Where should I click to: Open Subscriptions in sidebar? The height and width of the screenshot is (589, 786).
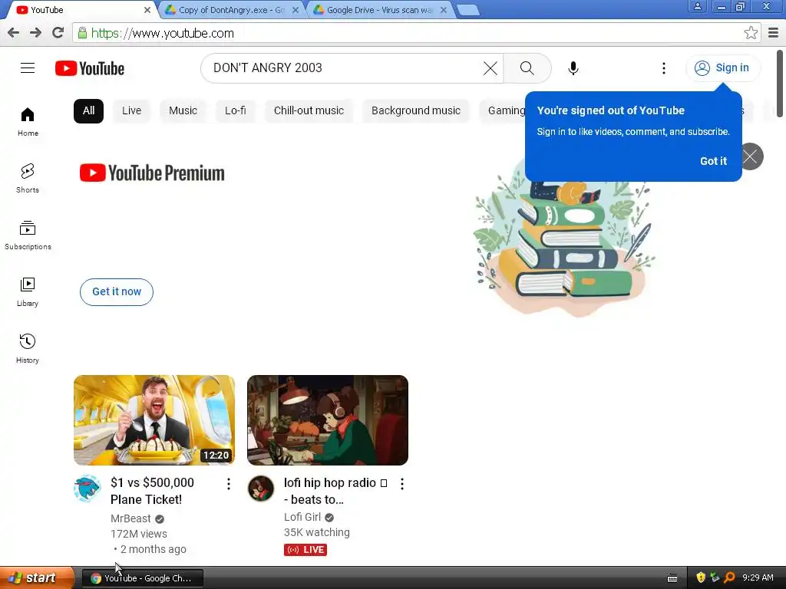(x=28, y=235)
